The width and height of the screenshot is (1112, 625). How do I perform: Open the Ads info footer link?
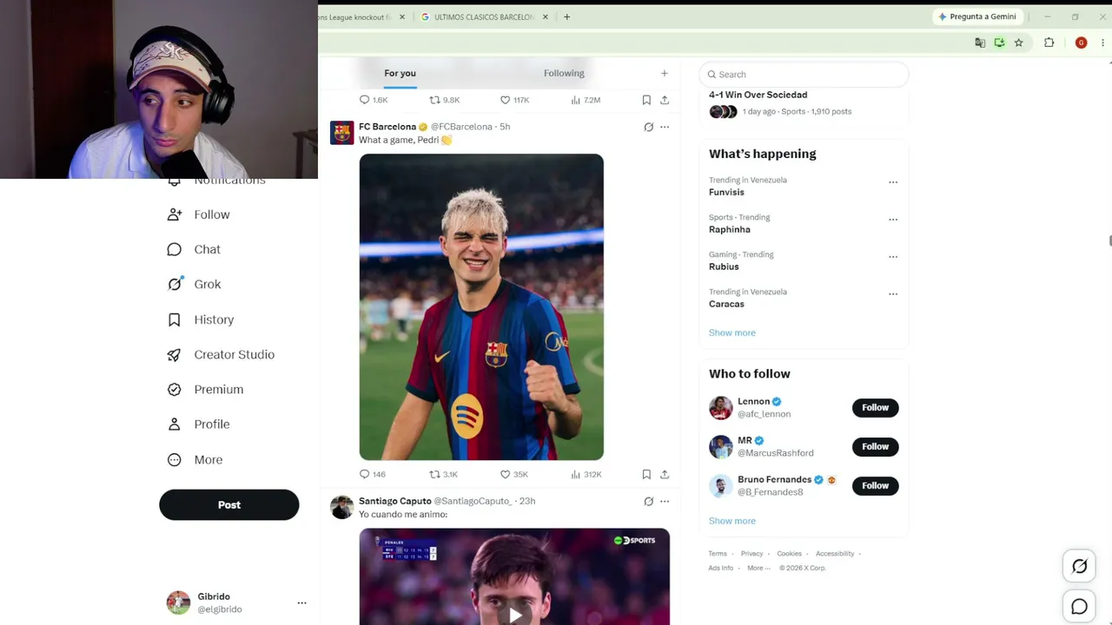pyautogui.click(x=721, y=568)
